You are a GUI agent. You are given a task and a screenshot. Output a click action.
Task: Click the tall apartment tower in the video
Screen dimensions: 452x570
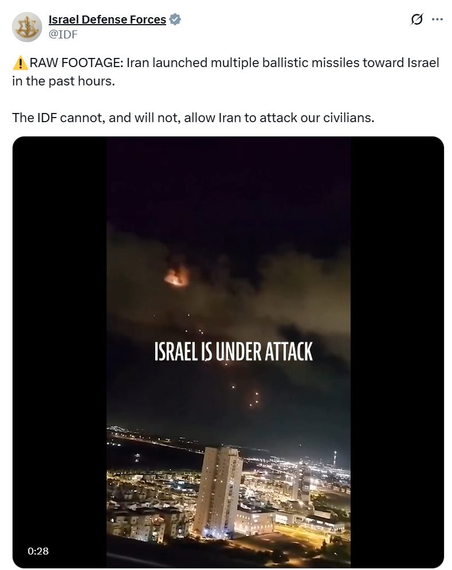pyautogui.click(x=217, y=491)
